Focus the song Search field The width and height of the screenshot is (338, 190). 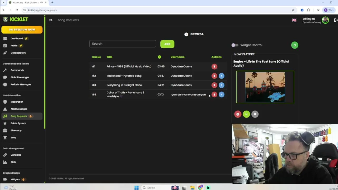[x=123, y=44]
